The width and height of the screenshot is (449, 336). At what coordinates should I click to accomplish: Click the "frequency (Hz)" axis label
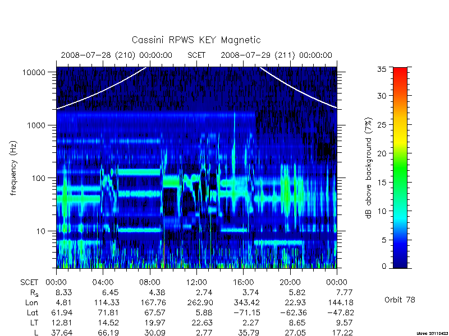[13, 169]
